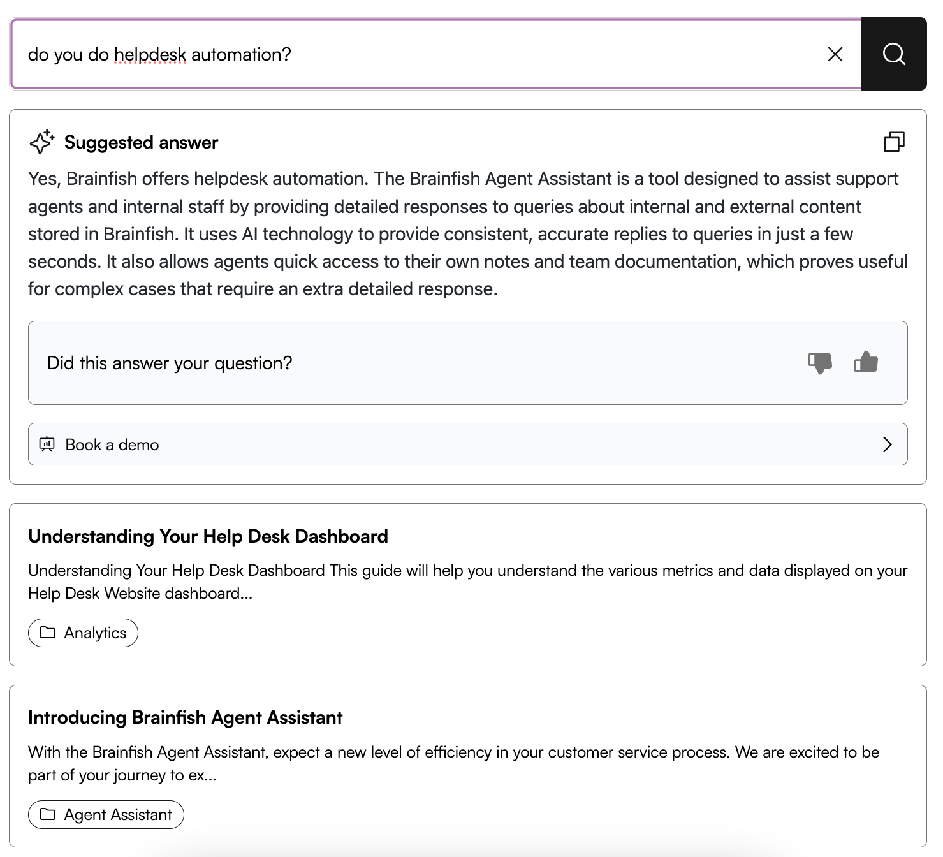Click the Suggested answer heading

pyautogui.click(x=141, y=142)
